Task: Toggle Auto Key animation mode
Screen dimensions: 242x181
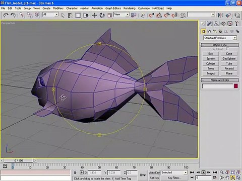Action: click(154, 172)
